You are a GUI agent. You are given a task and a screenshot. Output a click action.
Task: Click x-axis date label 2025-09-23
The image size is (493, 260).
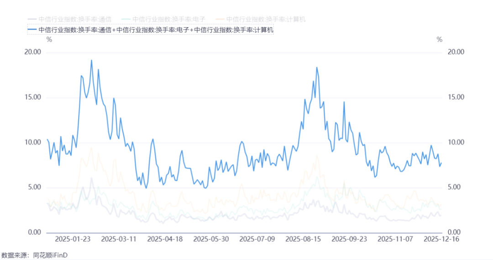[349, 239]
